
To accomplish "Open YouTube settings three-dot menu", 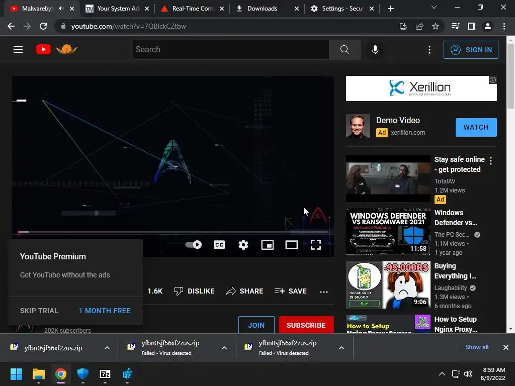I will [x=430, y=50].
